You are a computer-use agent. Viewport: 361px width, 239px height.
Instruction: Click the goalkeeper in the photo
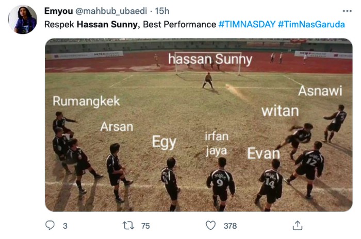click(x=208, y=80)
